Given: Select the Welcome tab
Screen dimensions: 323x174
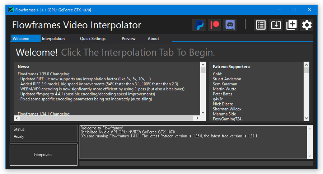Looking at the screenshot, I should coord(26,38).
